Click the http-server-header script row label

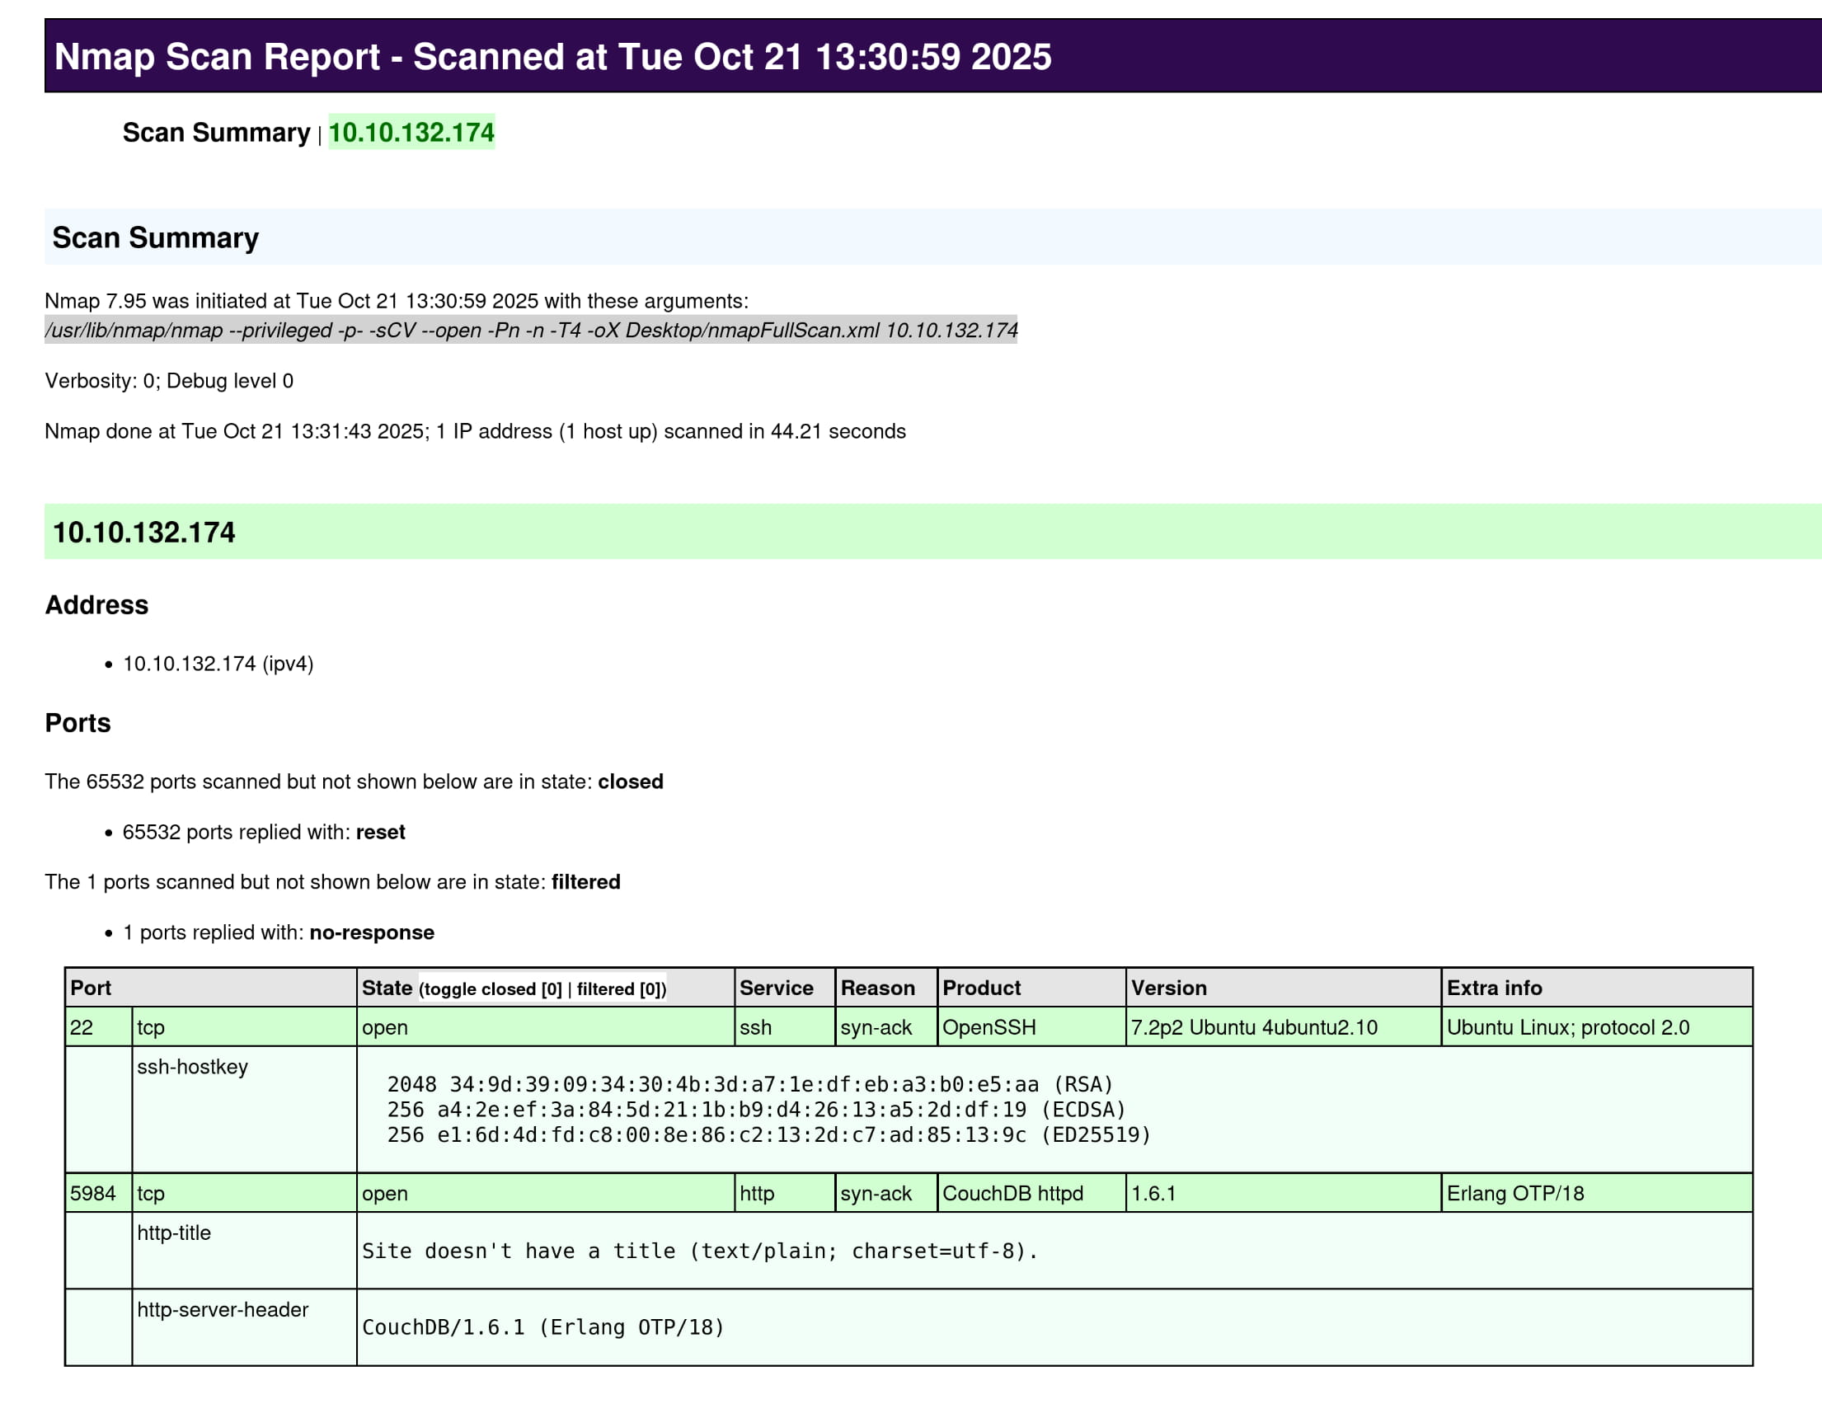click(222, 1310)
